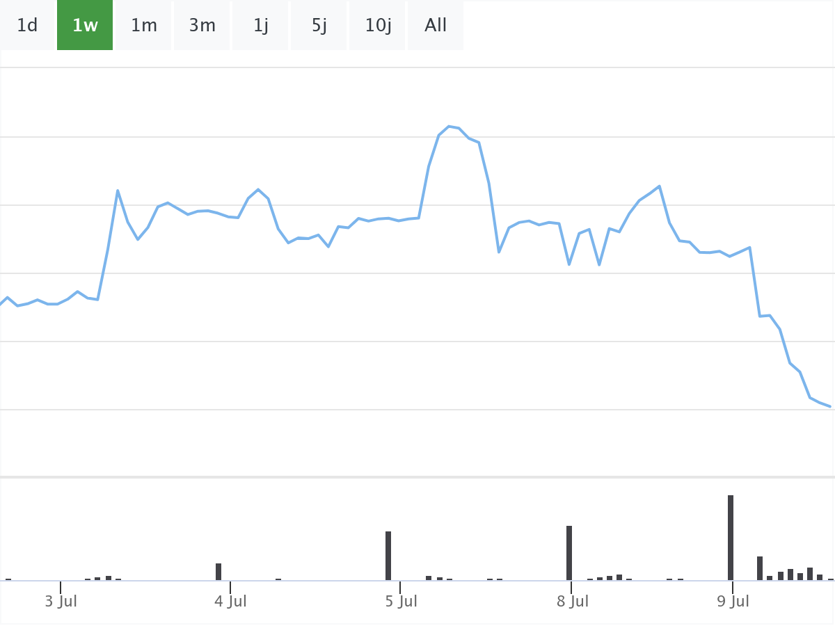Click the 5 Jul axis label
Screen dimensions: 835x626
401,602
